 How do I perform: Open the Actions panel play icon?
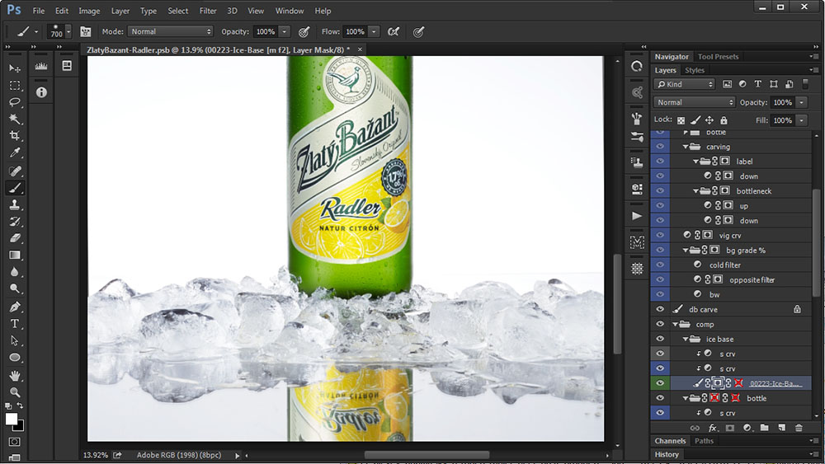(637, 216)
